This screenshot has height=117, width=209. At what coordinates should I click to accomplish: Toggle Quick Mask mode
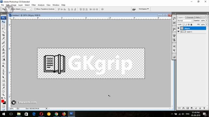tap(4, 106)
